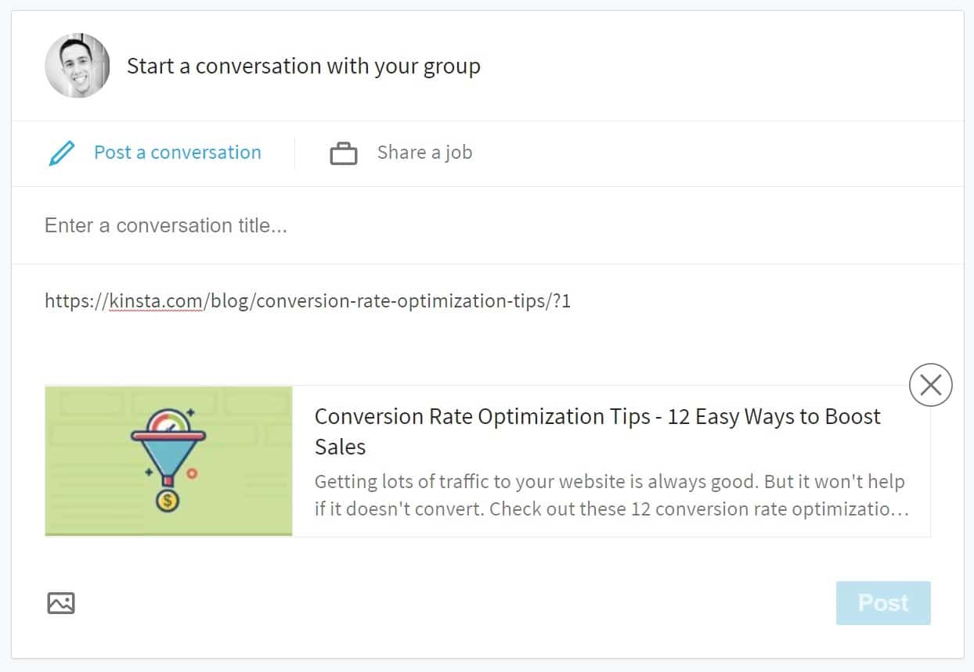Add an image using the picture icon
Viewport: 974px width, 672px height.
click(61, 603)
